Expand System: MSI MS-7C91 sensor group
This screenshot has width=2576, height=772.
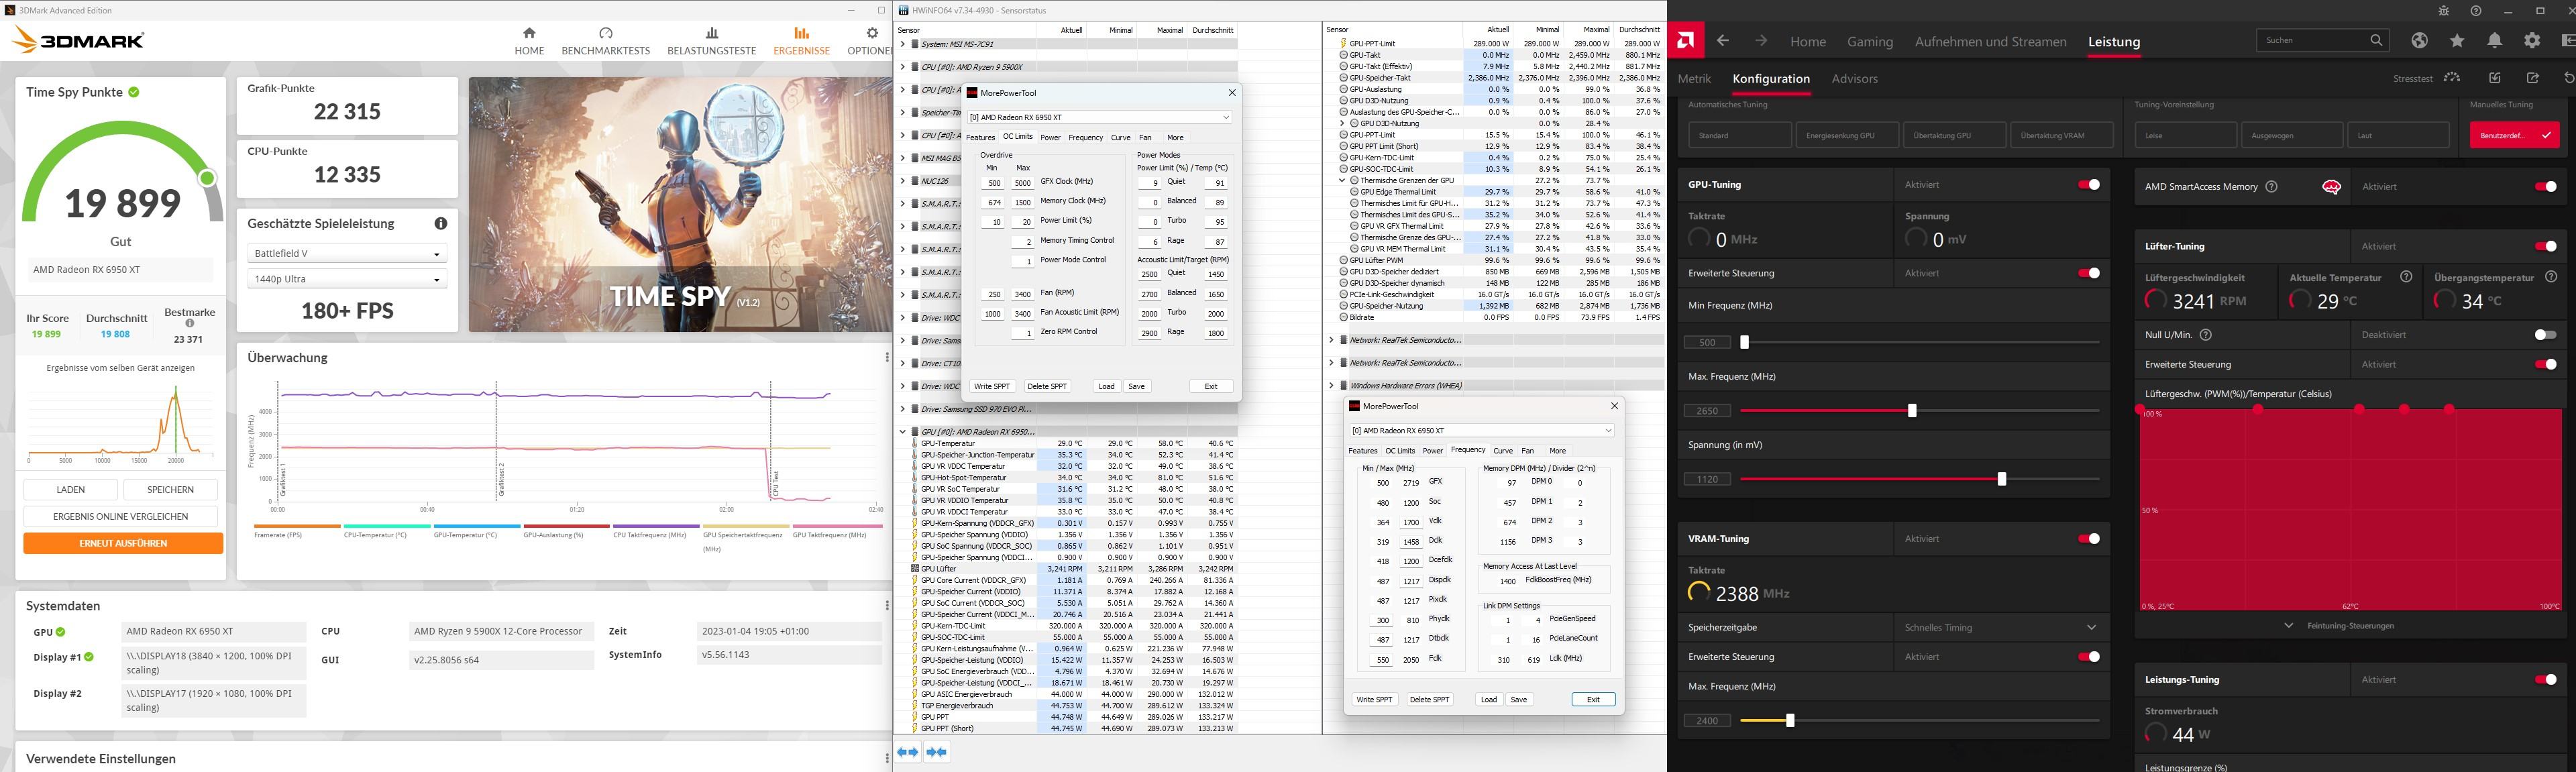903,44
